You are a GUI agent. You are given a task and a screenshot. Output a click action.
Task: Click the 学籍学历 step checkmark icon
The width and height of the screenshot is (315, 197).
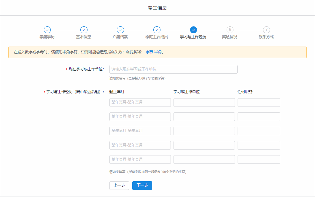[47, 30]
